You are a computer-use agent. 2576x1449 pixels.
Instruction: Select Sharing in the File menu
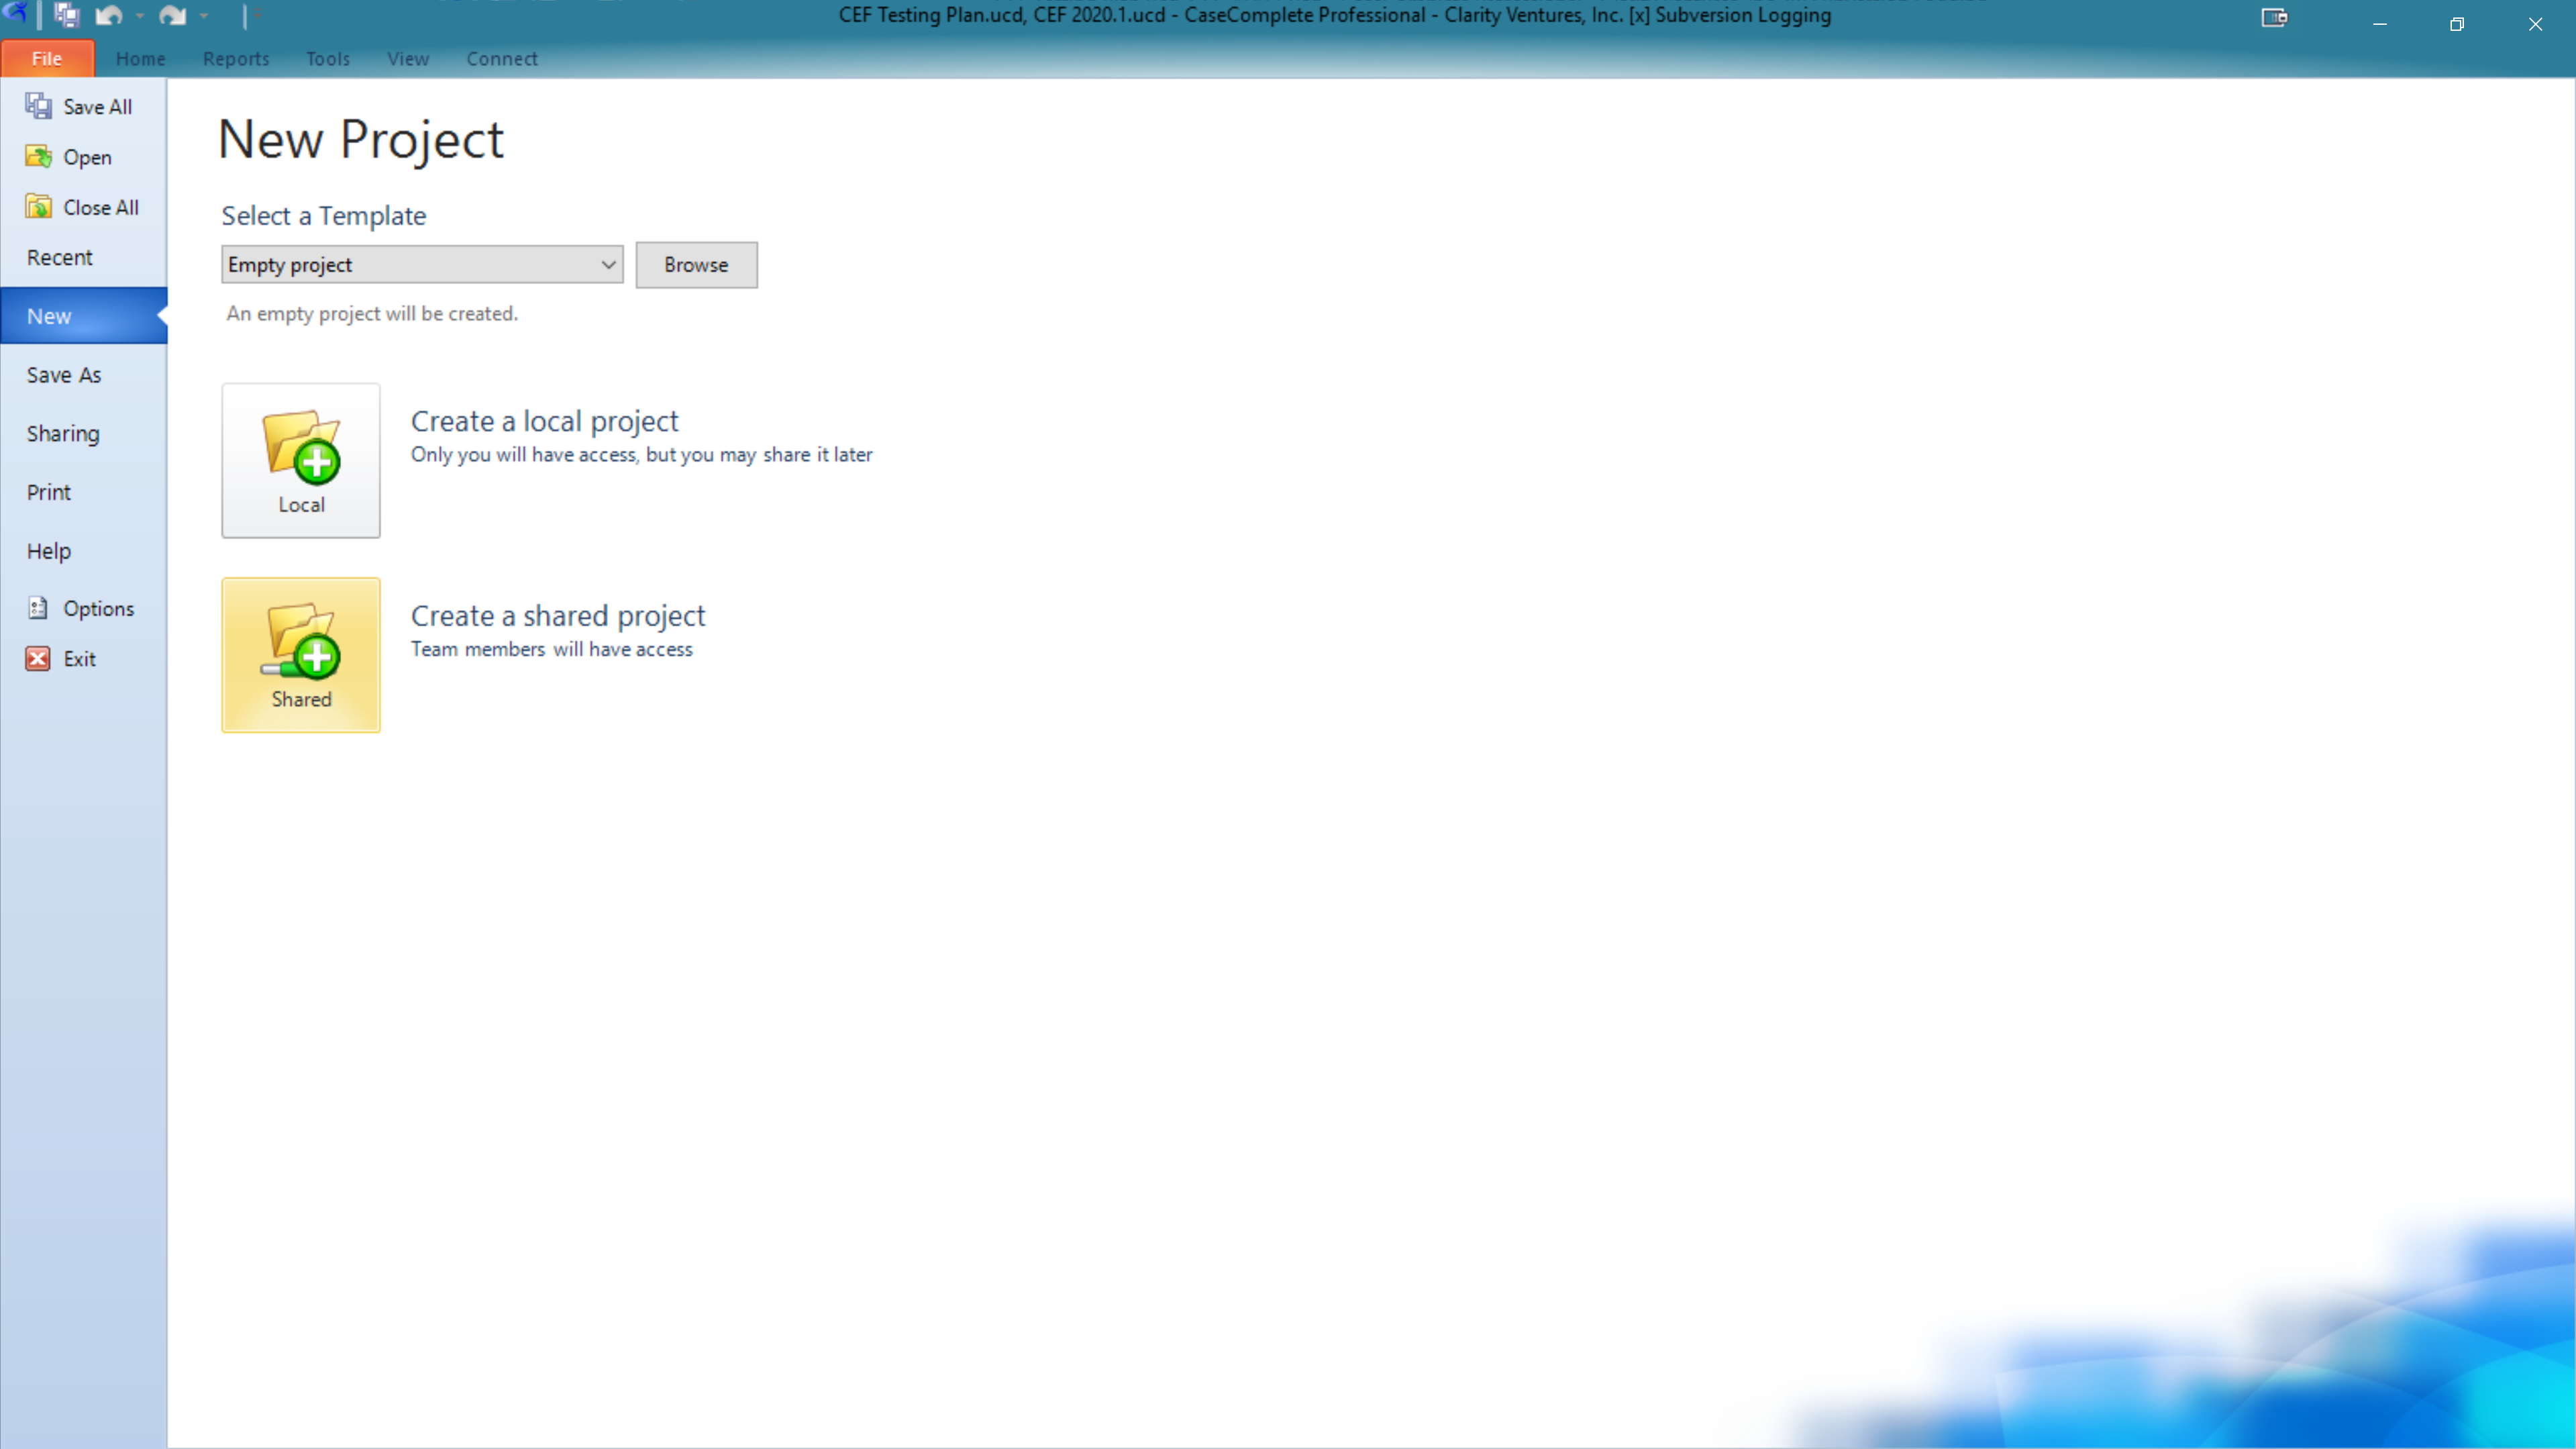click(84, 433)
